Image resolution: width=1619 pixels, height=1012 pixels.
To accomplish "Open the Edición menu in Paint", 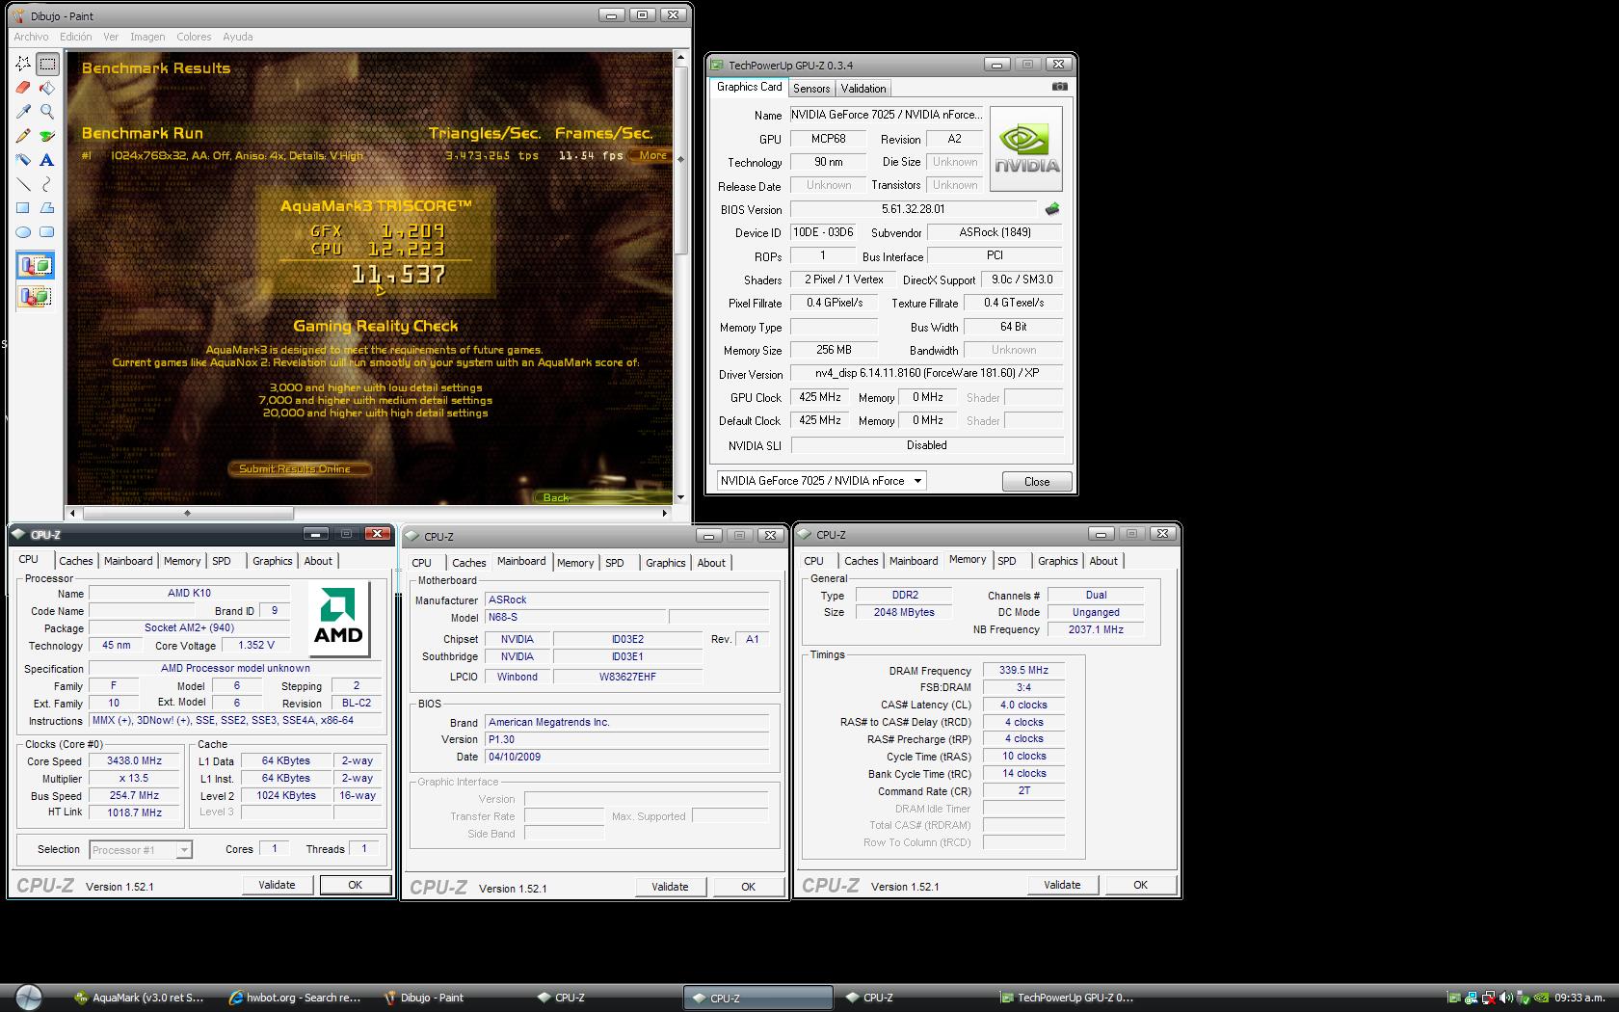I will tap(76, 37).
